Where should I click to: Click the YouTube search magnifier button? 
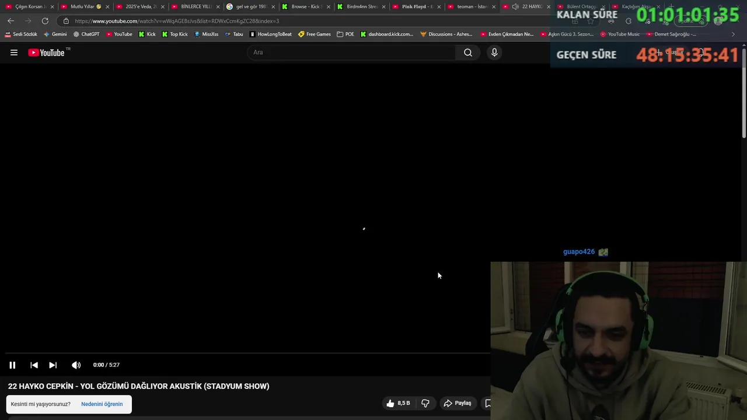click(468, 52)
